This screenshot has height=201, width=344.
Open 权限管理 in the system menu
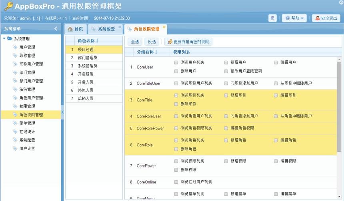point(27,106)
